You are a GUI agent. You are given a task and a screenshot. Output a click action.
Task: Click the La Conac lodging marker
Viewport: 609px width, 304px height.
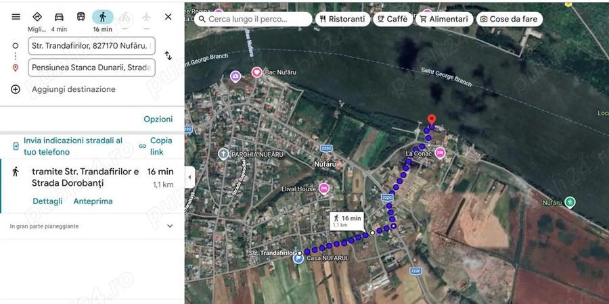point(440,153)
